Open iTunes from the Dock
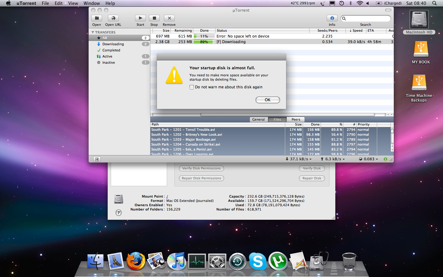This screenshot has height=277, width=443. click(177, 261)
